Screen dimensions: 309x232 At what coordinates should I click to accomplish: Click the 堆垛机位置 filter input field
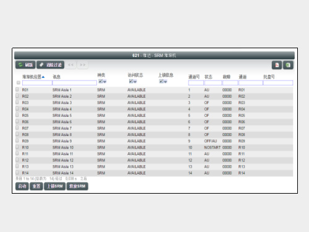point(37,83)
